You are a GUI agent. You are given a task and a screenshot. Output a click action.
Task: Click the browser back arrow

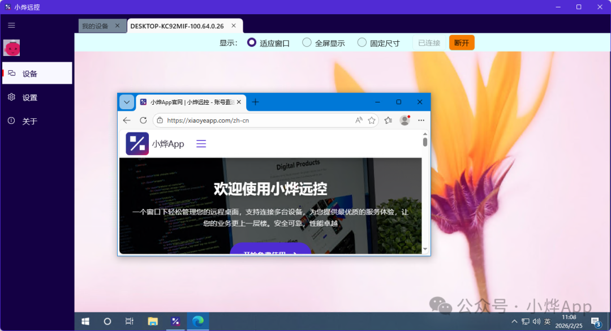coord(127,120)
